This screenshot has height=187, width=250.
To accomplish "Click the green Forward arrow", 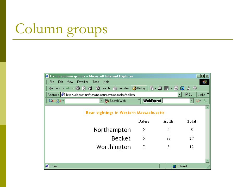I will click(68, 88).
